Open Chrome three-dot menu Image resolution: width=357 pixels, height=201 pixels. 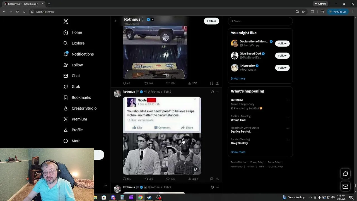(353, 12)
